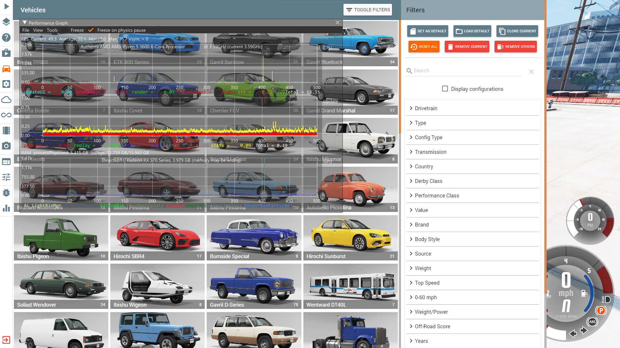Select the Gavril D-Series vehicle thumbnail
Viewport: 620px width, 348px height.
(254, 286)
